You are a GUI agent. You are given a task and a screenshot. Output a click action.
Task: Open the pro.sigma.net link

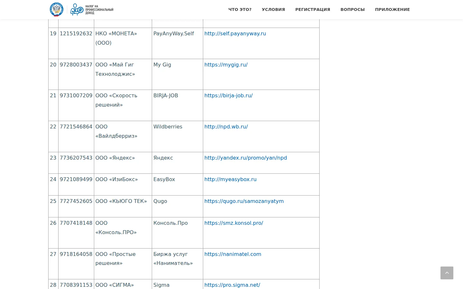click(232, 285)
